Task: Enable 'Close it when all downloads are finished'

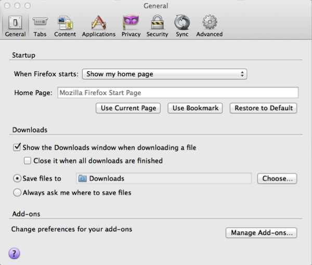Action: [28, 161]
